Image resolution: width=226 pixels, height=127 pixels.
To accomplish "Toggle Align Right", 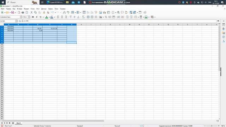I will [66, 17].
